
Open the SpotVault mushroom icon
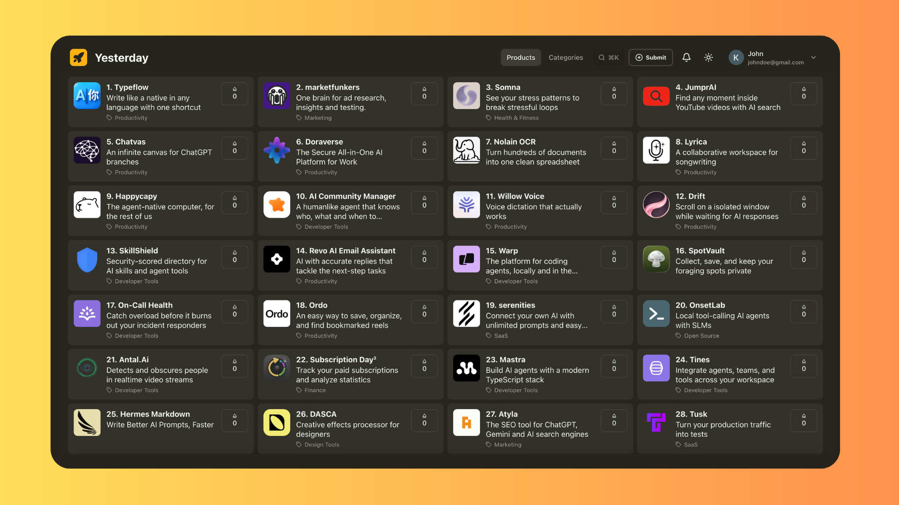point(656,259)
